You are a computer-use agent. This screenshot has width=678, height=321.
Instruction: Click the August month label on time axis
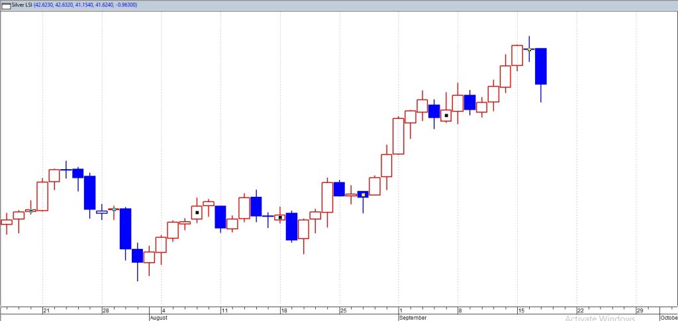[160, 318]
